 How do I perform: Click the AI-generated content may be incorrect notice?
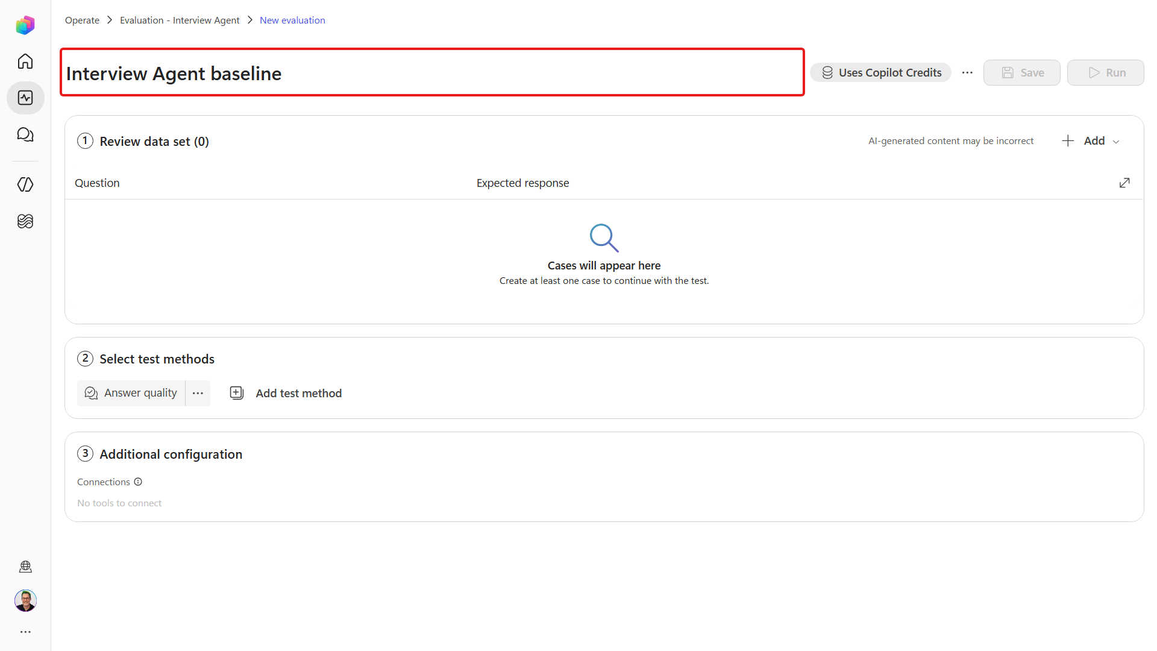[951, 140]
